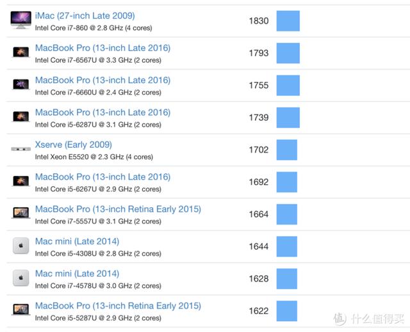The image size is (410, 332).
Task: Open MacBook Pro Retina link for i5-5287U row
Action: pos(118,306)
